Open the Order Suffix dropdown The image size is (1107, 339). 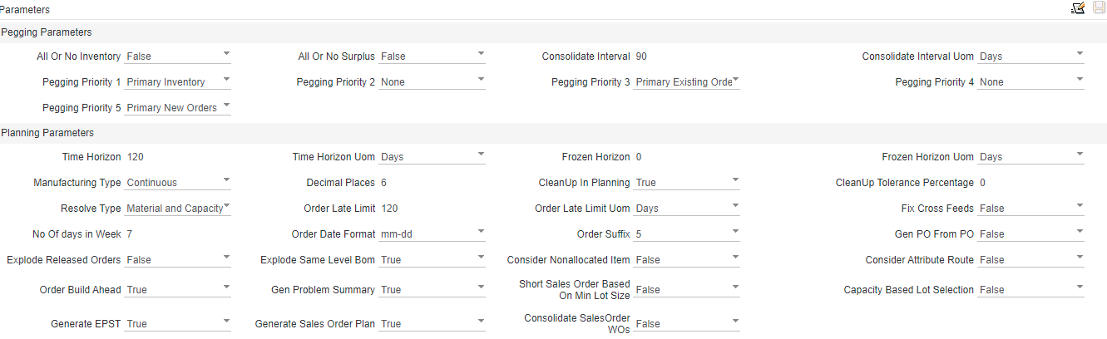click(687, 234)
